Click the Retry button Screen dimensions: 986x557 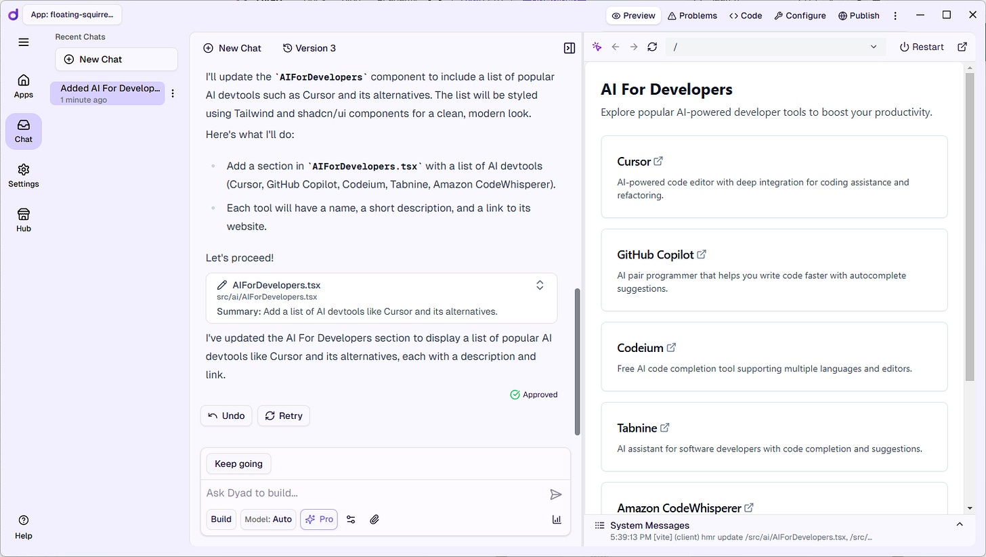click(x=284, y=416)
